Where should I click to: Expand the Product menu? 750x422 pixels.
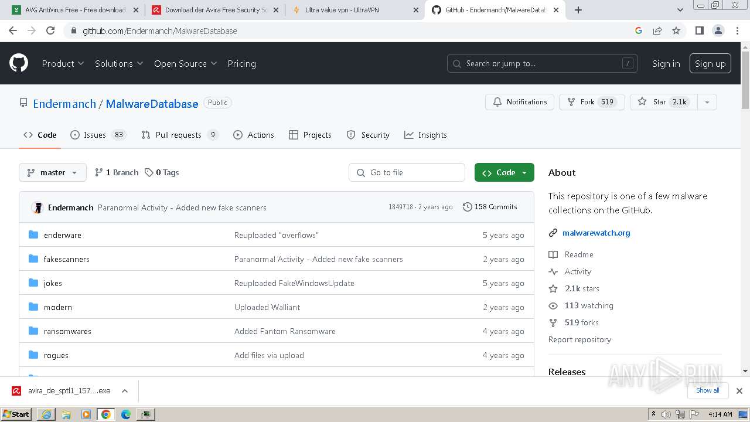point(63,63)
